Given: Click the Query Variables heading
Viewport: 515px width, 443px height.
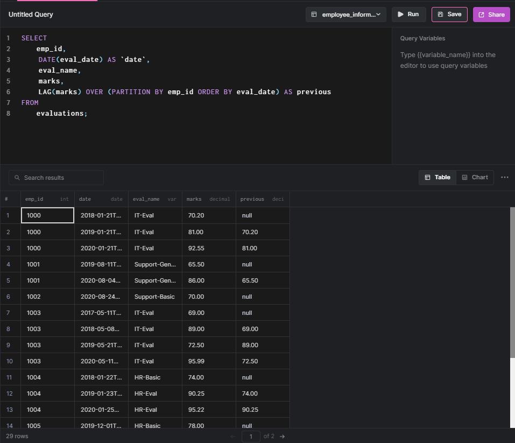Looking at the screenshot, I should [x=422, y=38].
